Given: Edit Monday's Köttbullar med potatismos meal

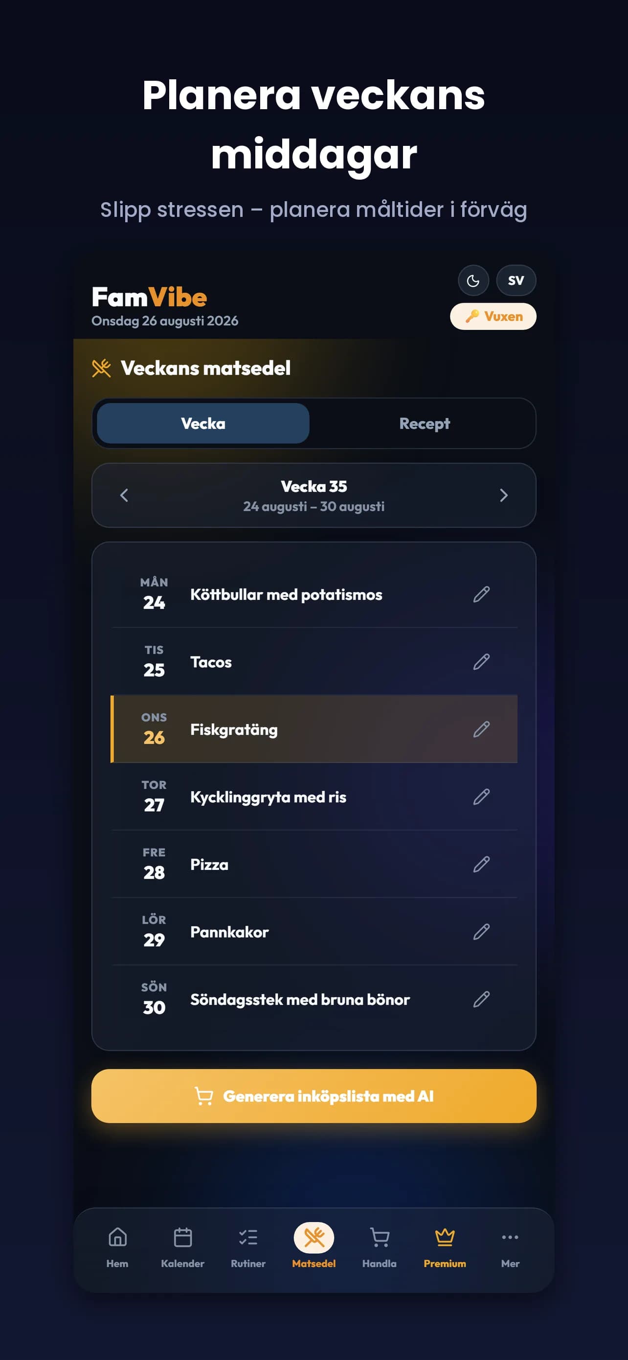Looking at the screenshot, I should 481,594.
